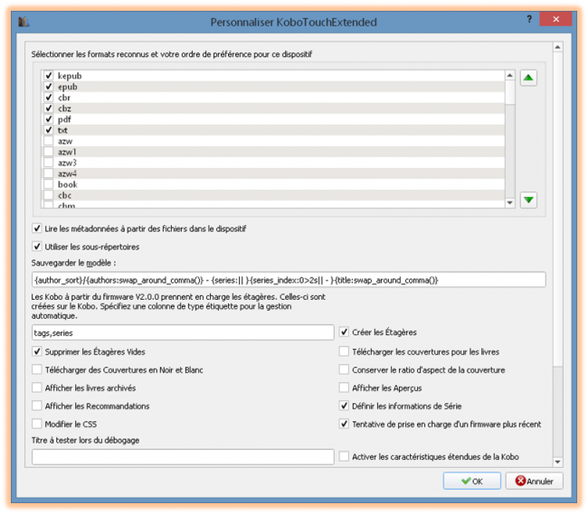
Task: Enable the azw format checkbox
Action: (48, 141)
